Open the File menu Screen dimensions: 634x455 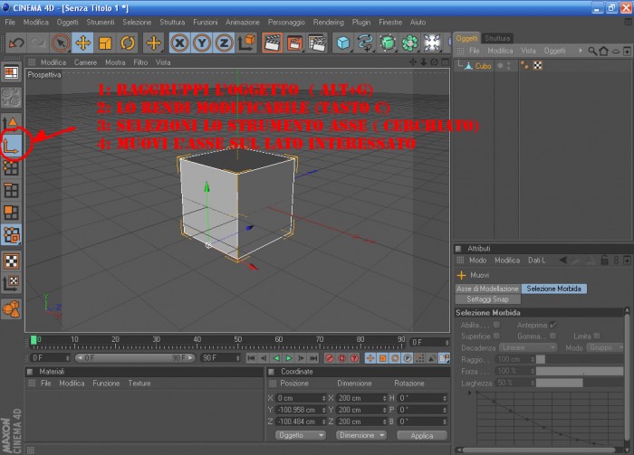[10, 23]
